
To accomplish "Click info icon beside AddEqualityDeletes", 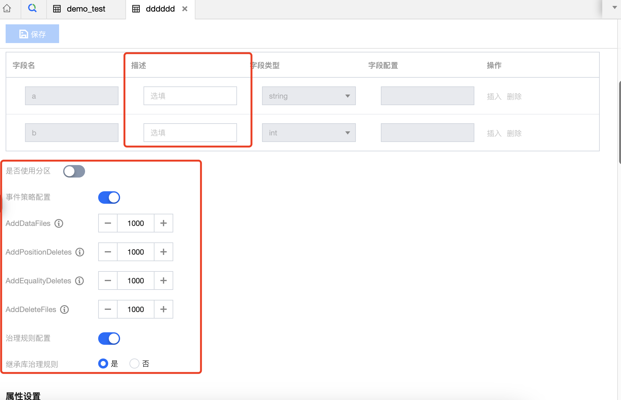I will tap(79, 281).
